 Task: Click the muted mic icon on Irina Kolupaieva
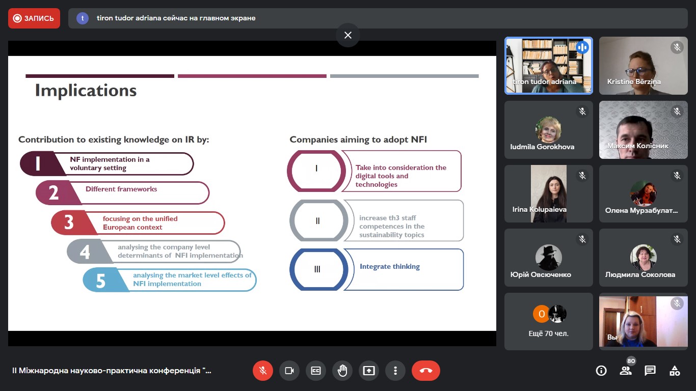582,176
